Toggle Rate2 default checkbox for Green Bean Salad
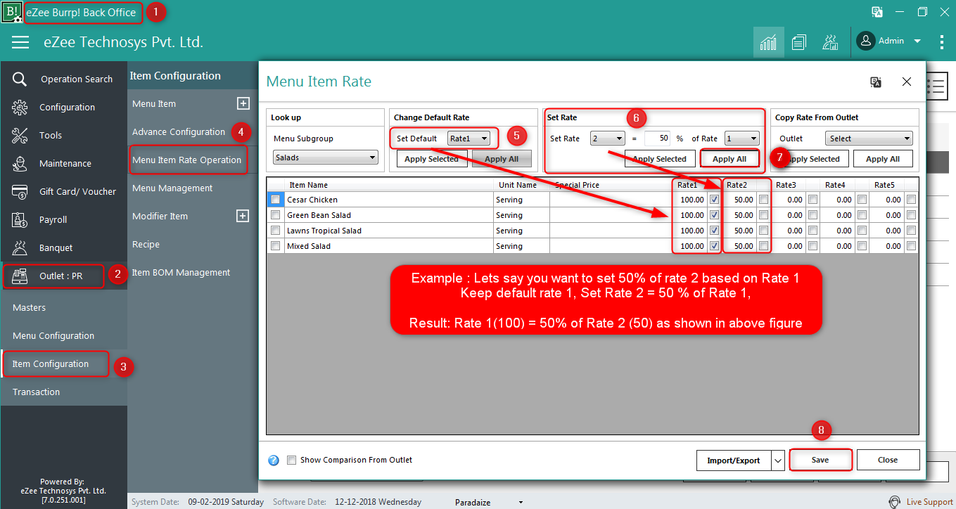This screenshot has height=509, width=956. (763, 215)
